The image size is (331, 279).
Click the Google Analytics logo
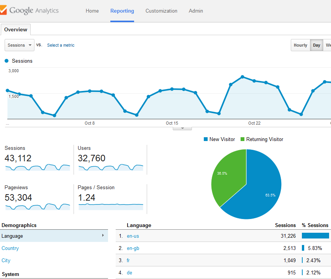pos(30,11)
